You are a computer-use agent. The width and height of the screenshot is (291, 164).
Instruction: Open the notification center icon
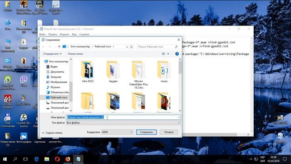(x=285, y=159)
